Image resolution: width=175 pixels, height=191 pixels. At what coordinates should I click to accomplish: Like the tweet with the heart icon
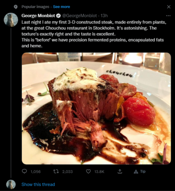click(x=88, y=171)
